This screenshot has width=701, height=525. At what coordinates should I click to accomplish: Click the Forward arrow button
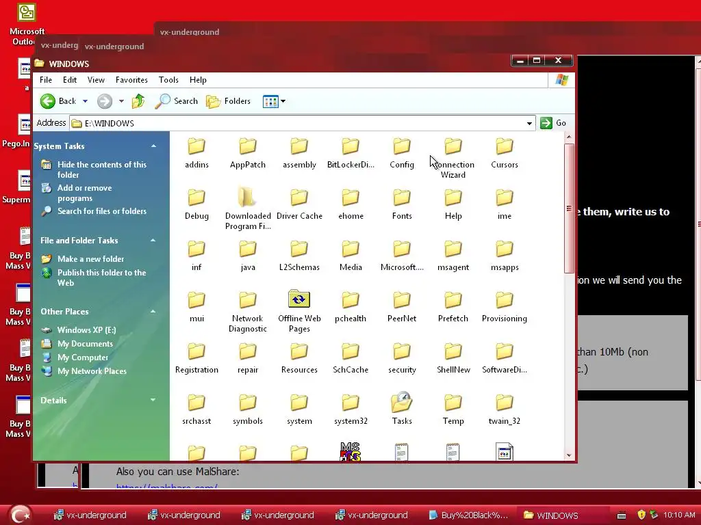click(x=105, y=101)
